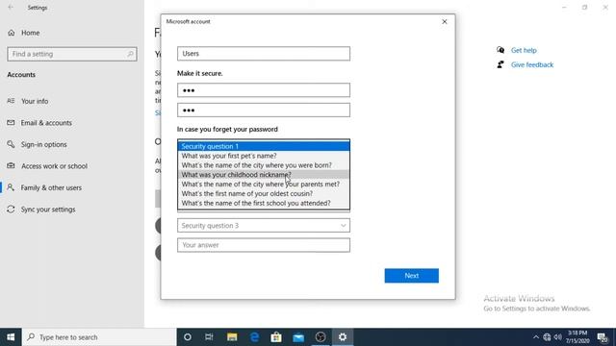This screenshot has width=616, height=346.
Task: Click the Your answer field
Action: pyautogui.click(x=264, y=245)
